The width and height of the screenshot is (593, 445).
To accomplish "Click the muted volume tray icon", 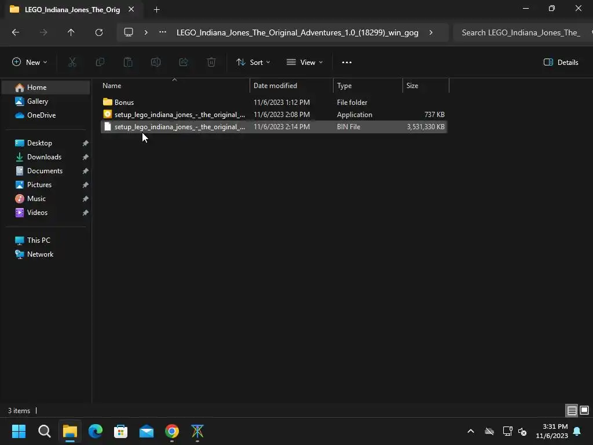I will coord(522,431).
